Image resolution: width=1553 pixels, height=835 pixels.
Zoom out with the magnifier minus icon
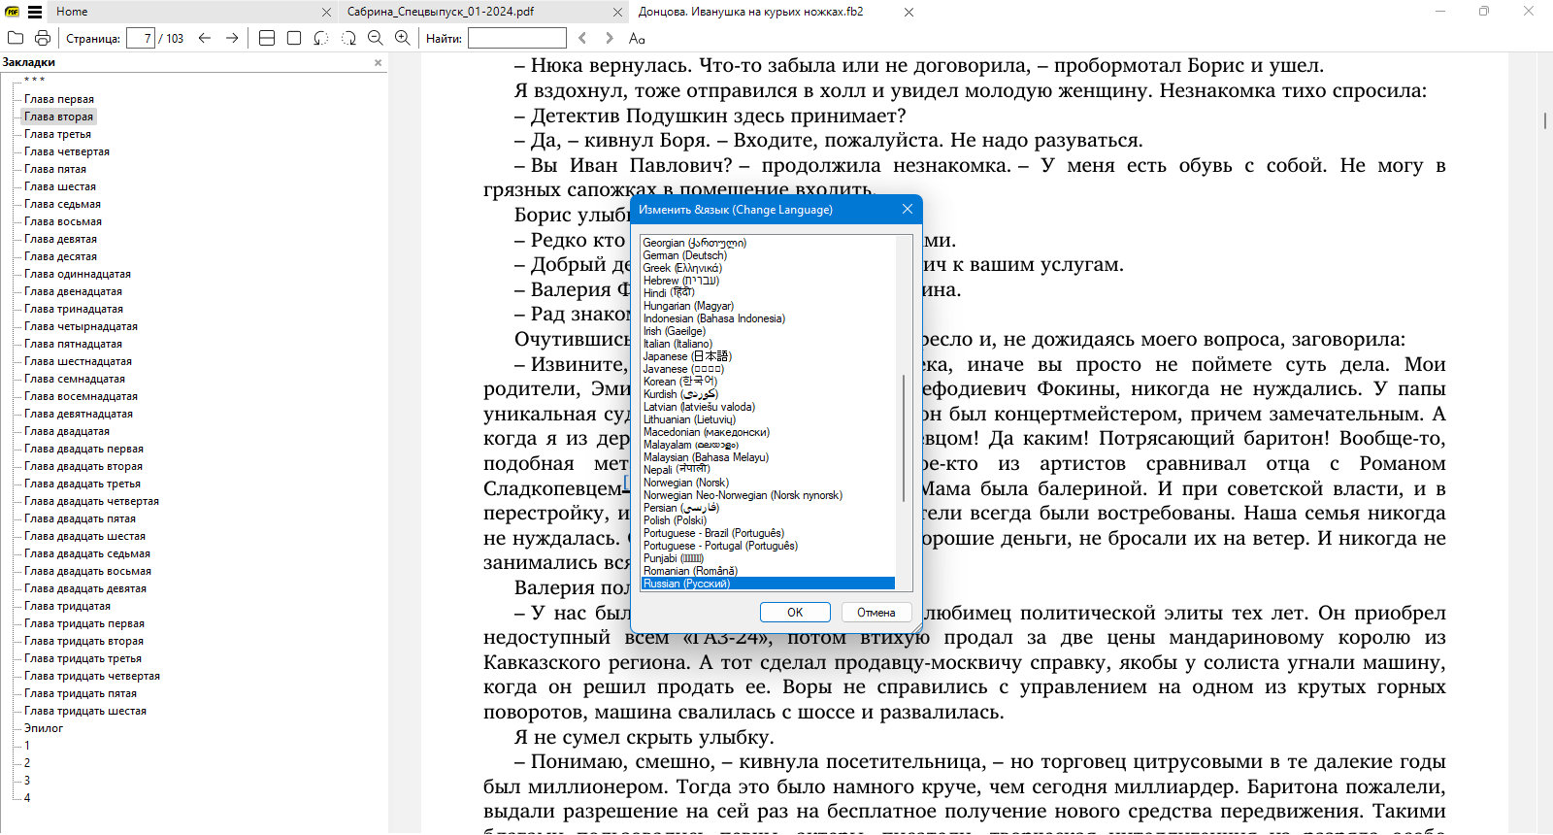tap(376, 38)
